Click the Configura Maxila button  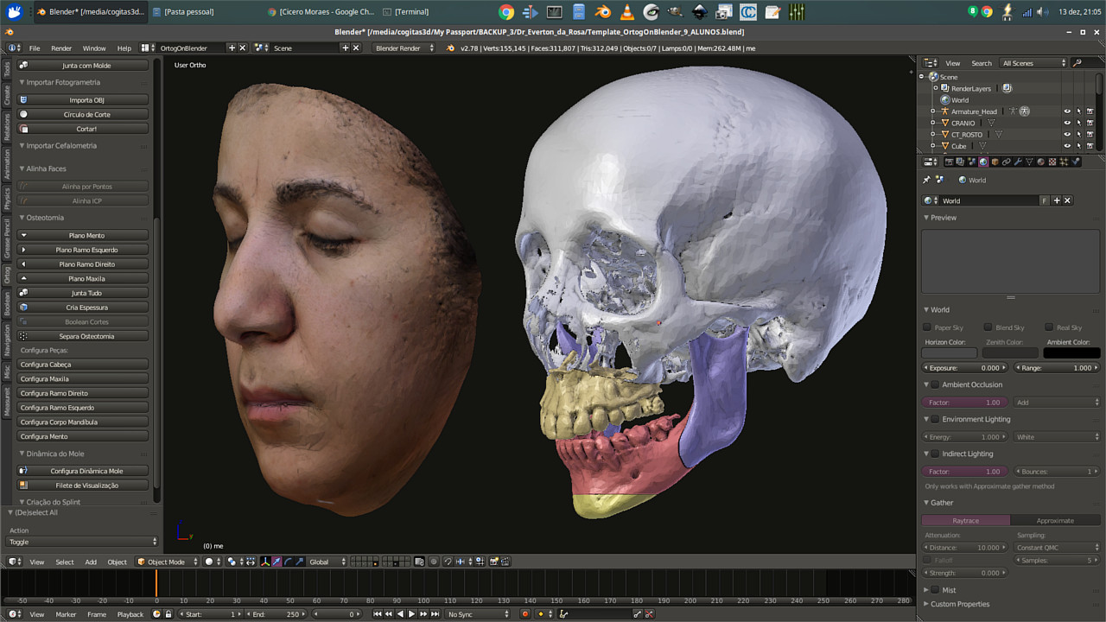83,379
